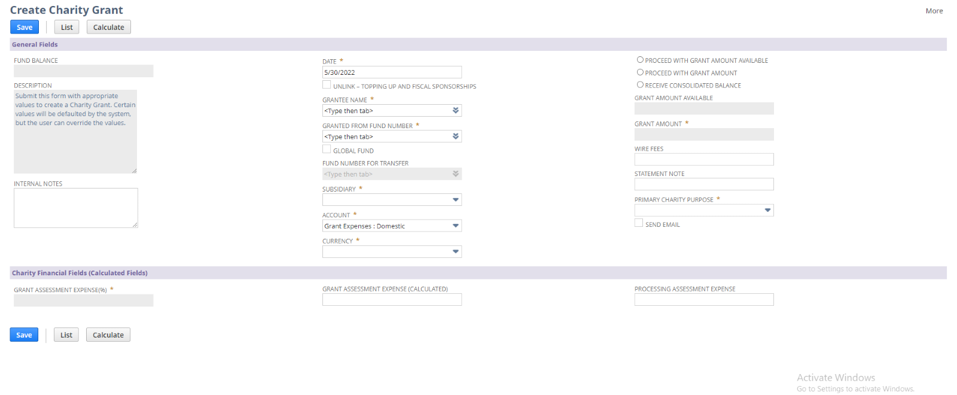Open Grantee Name double-arrow dropdown icon
This screenshot has width=957, height=395.
coord(456,111)
